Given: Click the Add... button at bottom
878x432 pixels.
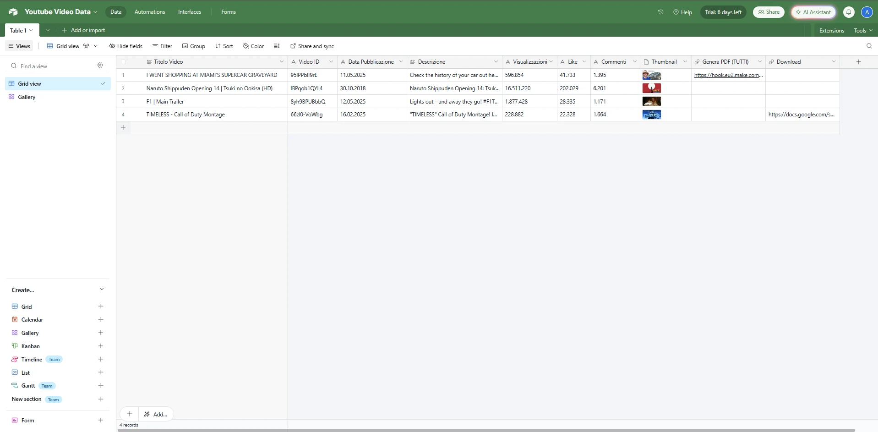Looking at the screenshot, I should click(156, 414).
